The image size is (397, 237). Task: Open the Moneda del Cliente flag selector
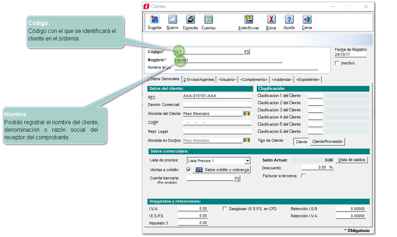[x=246, y=114]
